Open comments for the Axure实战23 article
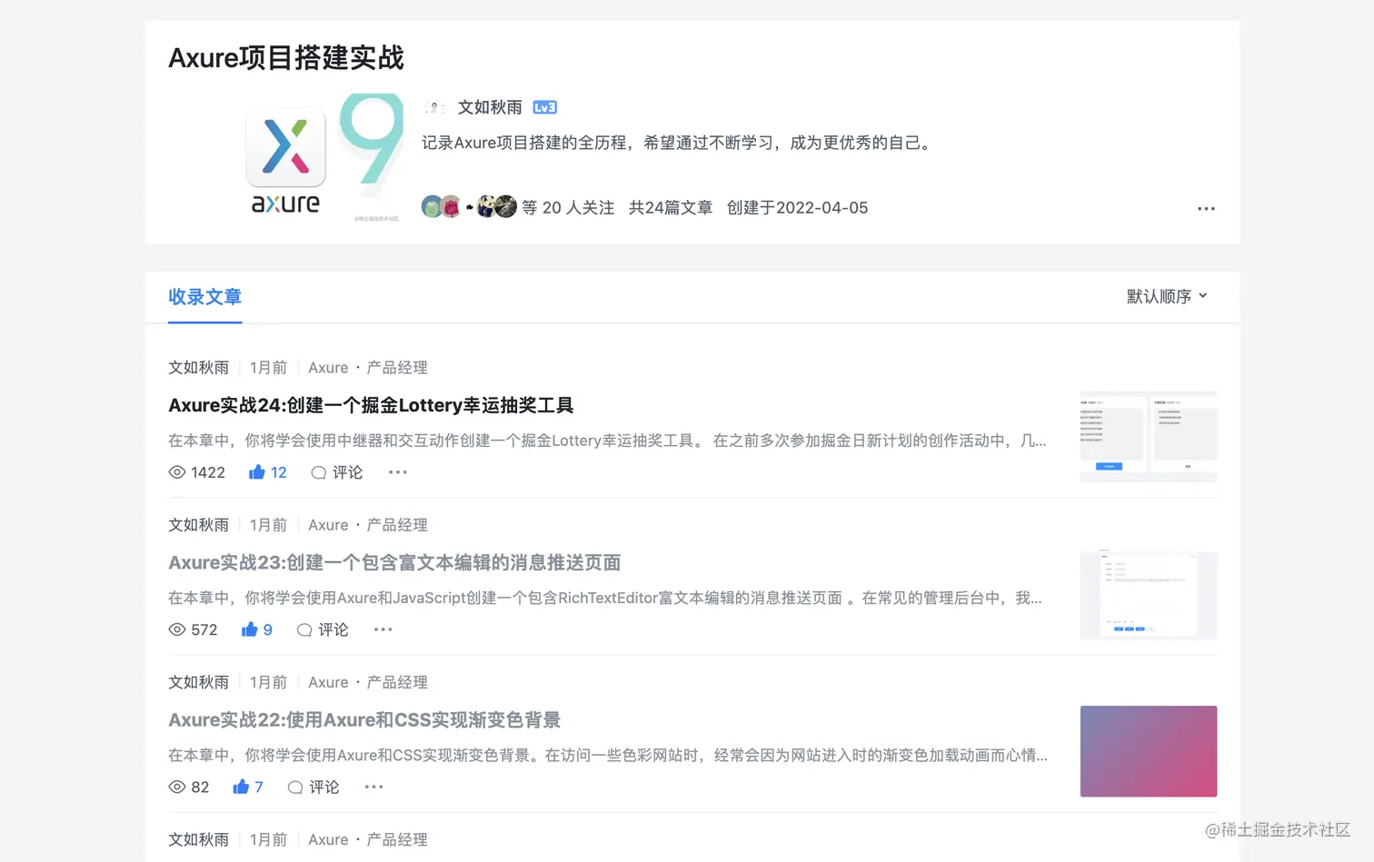The height and width of the screenshot is (862, 1374). [x=323, y=629]
